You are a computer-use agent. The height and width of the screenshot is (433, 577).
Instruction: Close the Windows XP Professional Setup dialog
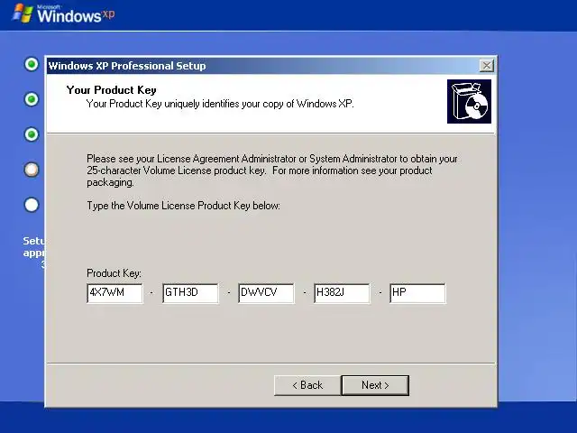click(x=487, y=66)
